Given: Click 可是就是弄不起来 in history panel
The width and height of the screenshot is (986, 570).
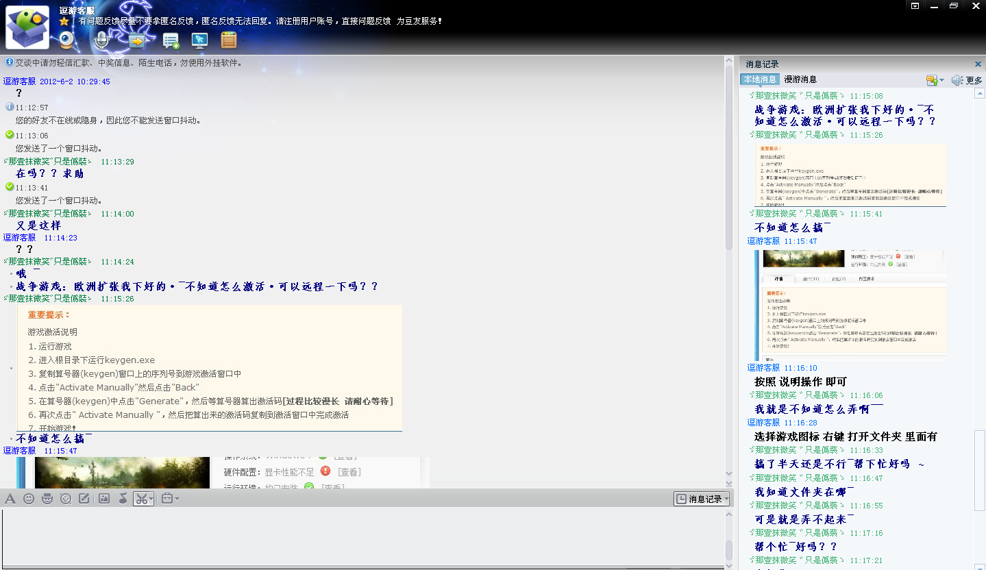Looking at the screenshot, I should (804, 519).
